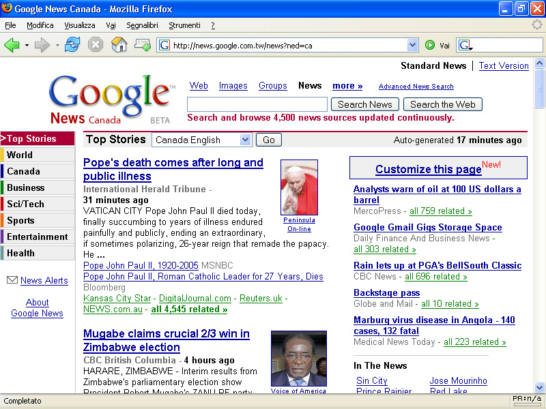The width and height of the screenshot is (546, 409).
Task: Open the Sin City trending link
Action: 371,380
